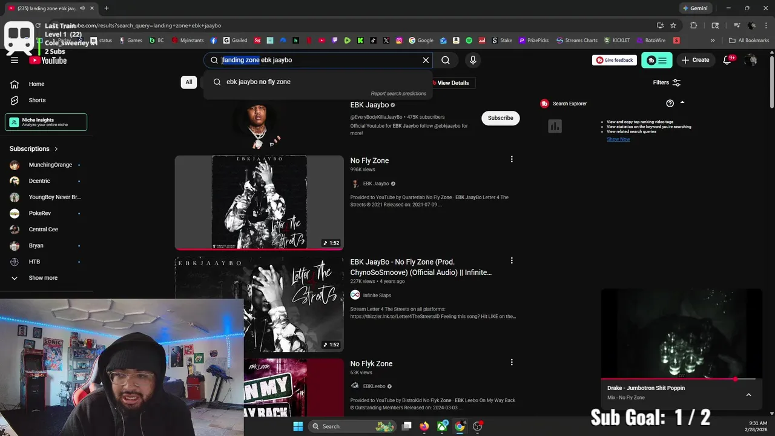
Task: Collapse the Search Explorer panel arrow
Action: coord(682,103)
